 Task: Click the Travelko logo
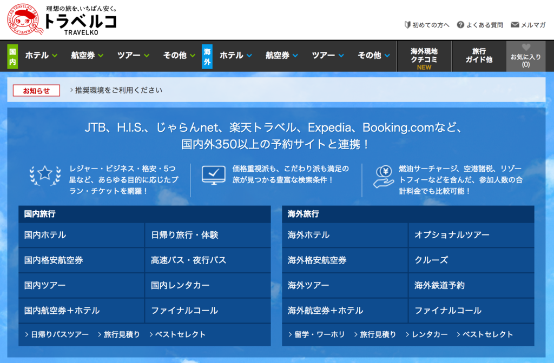62,20
